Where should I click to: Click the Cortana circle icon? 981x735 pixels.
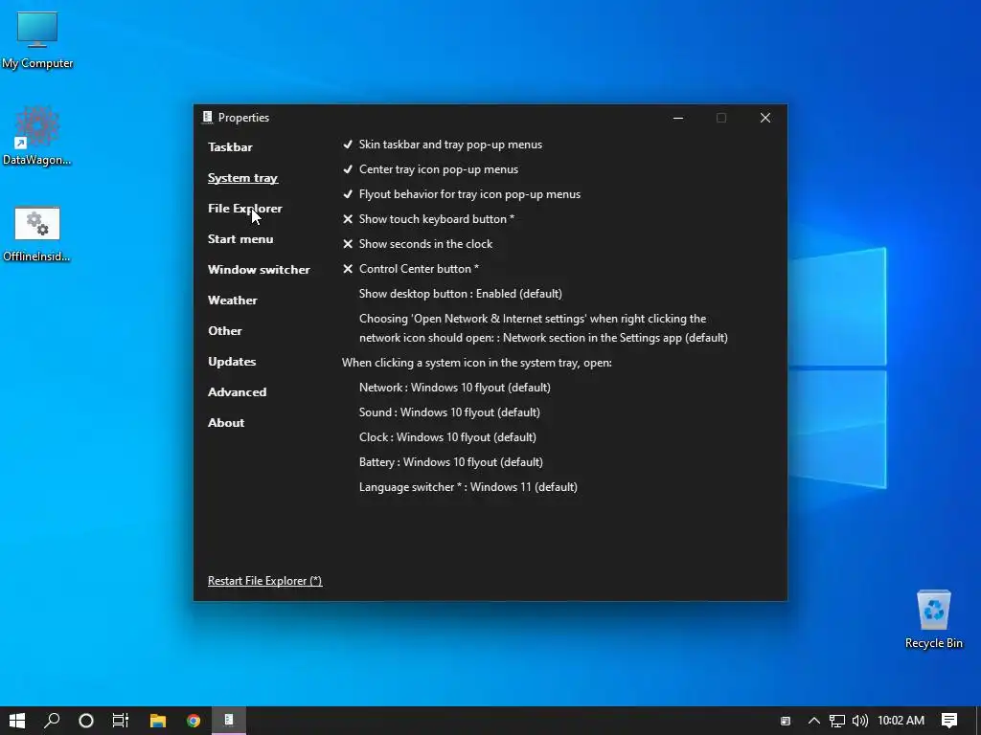point(86,721)
